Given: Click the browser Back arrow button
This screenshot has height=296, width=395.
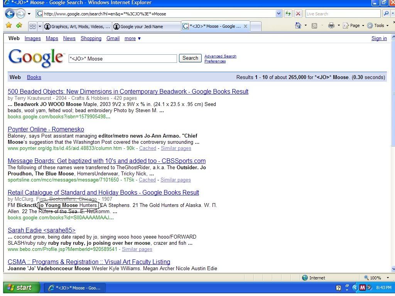Looking at the screenshot, I should pos(10,13).
